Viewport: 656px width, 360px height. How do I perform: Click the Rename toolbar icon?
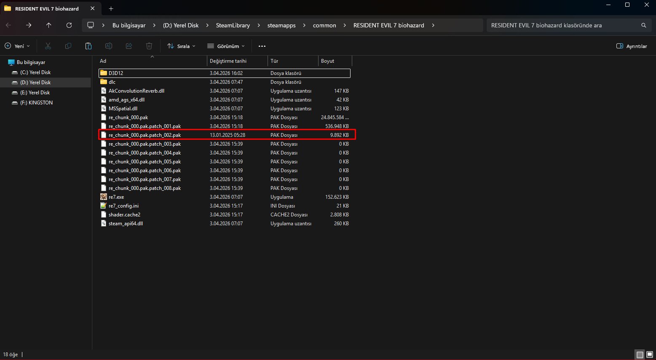click(109, 46)
